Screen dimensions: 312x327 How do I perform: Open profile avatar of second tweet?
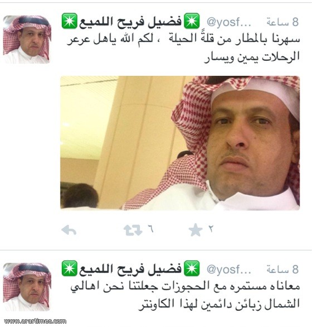tap(26, 287)
